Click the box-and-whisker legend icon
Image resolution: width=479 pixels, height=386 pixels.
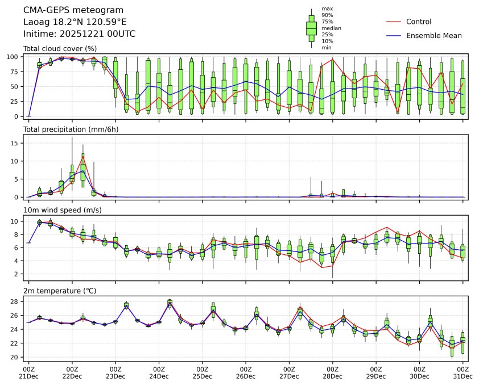tap(311, 28)
